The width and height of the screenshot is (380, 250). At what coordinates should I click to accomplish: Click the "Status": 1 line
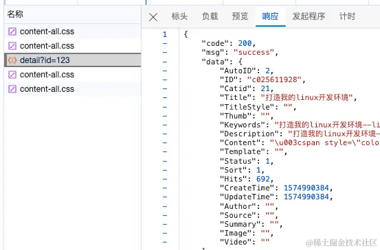point(247,161)
